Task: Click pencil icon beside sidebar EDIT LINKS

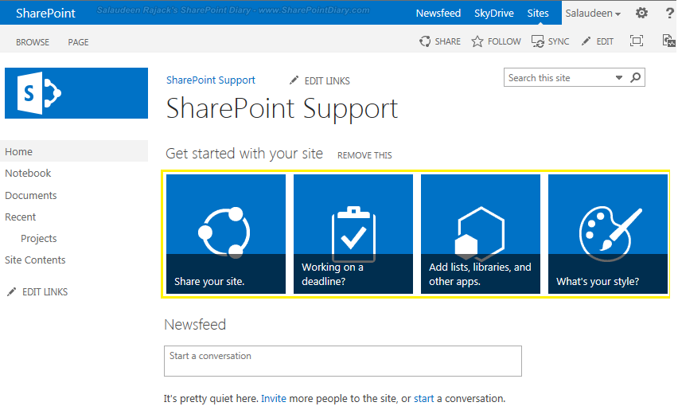Action: pyautogui.click(x=12, y=291)
